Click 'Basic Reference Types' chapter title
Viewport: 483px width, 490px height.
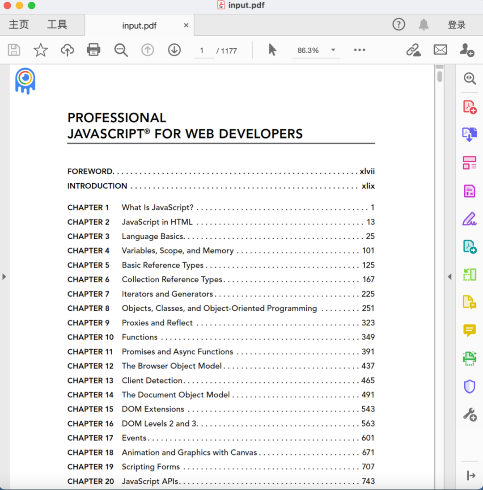point(162,265)
